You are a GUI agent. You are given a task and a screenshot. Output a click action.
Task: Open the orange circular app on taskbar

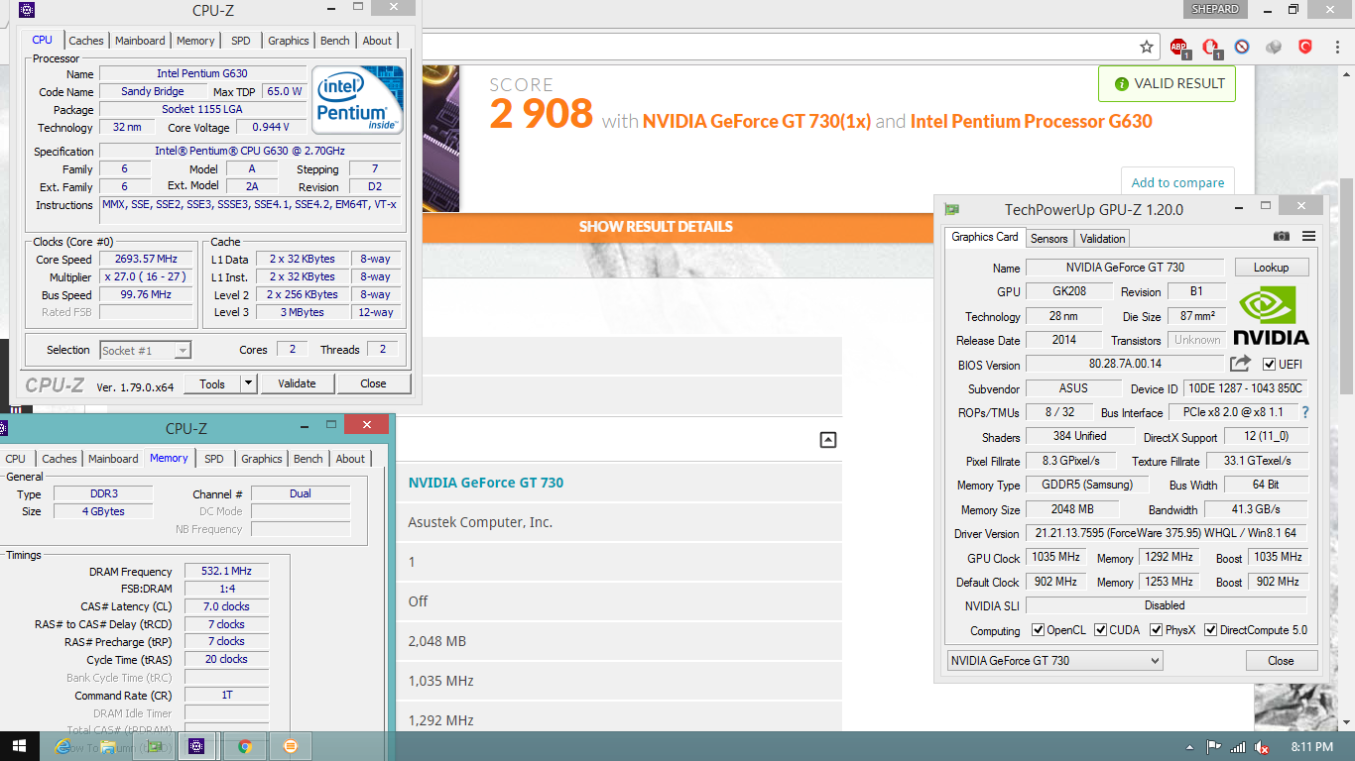291,746
